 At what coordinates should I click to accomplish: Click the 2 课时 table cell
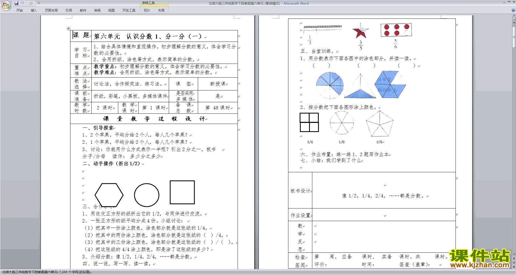tap(105, 108)
